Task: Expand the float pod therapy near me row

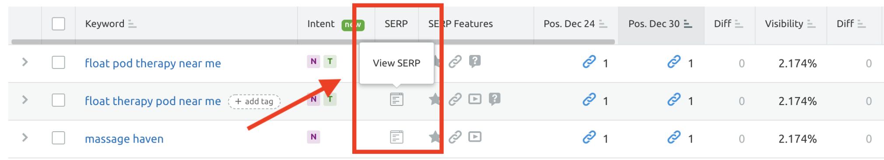Action: coord(25,62)
